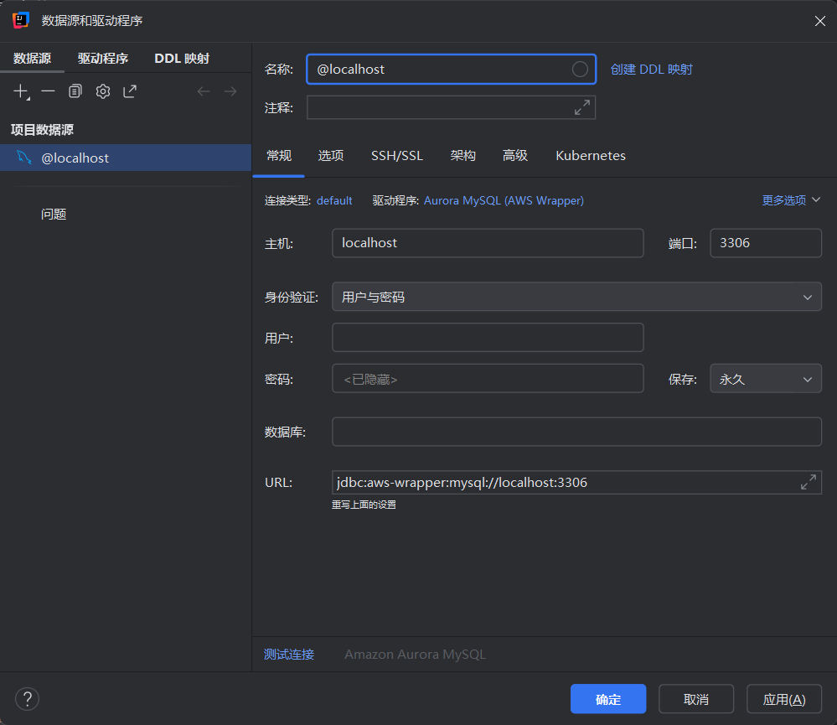Click the 确定 button

(608, 699)
